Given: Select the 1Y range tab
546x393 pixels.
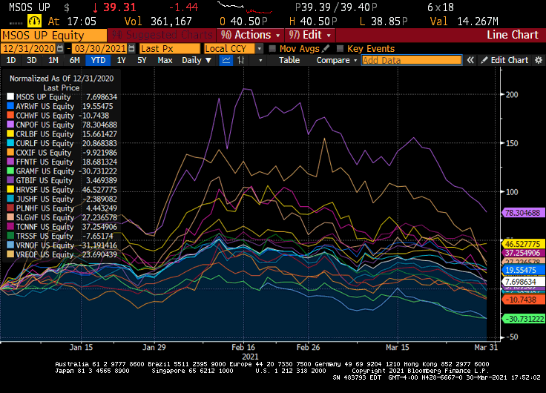Looking at the screenshot, I should coord(121,60).
